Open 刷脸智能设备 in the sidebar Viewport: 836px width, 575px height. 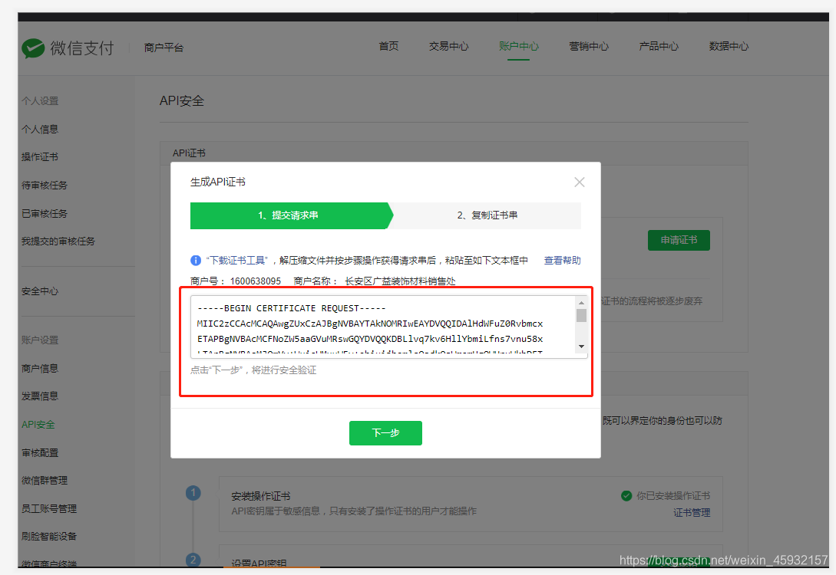tap(49, 536)
